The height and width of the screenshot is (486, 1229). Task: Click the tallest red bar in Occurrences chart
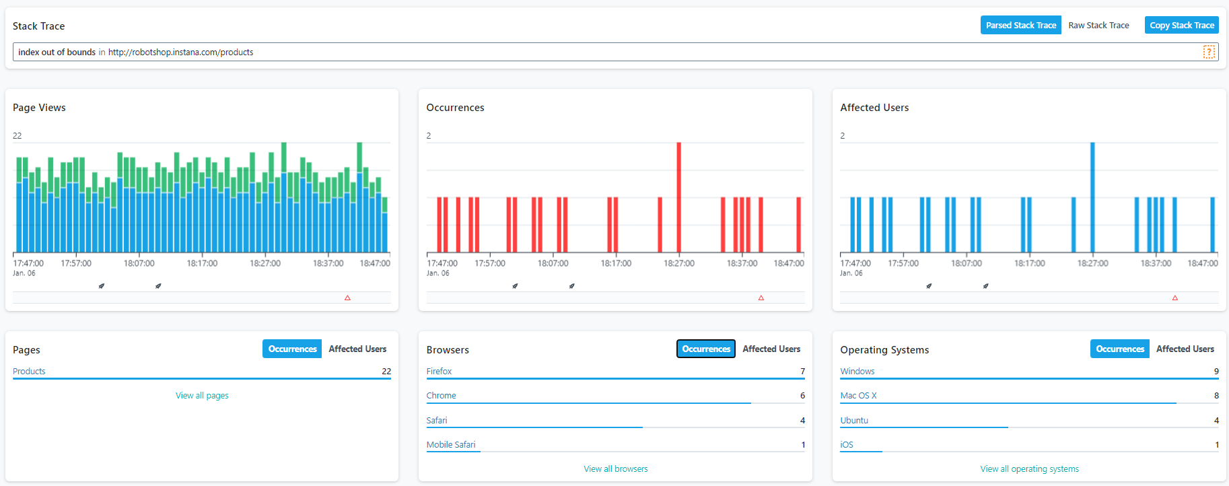click(x=678, y=197)
